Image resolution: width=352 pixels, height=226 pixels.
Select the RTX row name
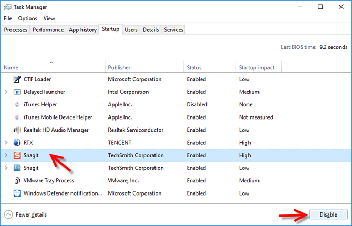(x=28, y=143)
